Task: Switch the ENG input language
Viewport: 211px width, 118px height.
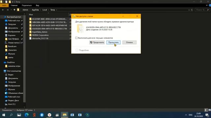Action: point(191,115)
